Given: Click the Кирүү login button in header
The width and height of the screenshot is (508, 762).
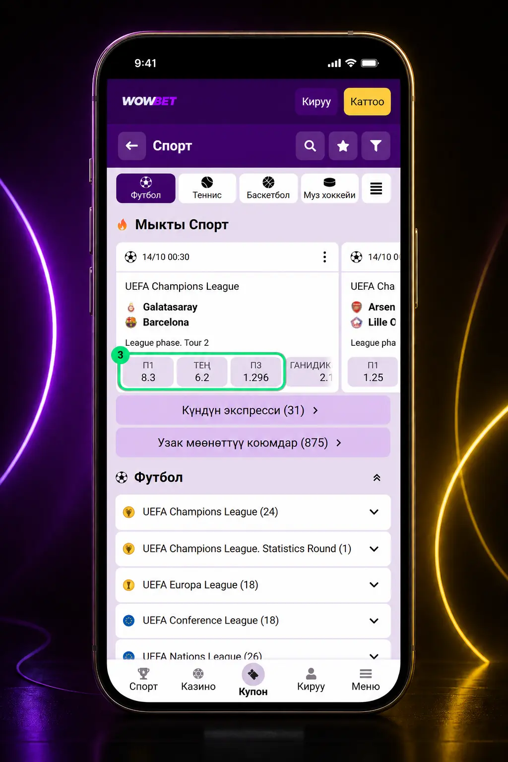Looking at the screenshot, I should [x=316, y=102].
